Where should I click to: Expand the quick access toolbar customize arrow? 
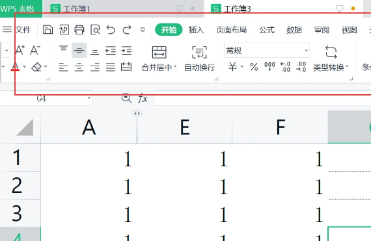coord(143,30)
